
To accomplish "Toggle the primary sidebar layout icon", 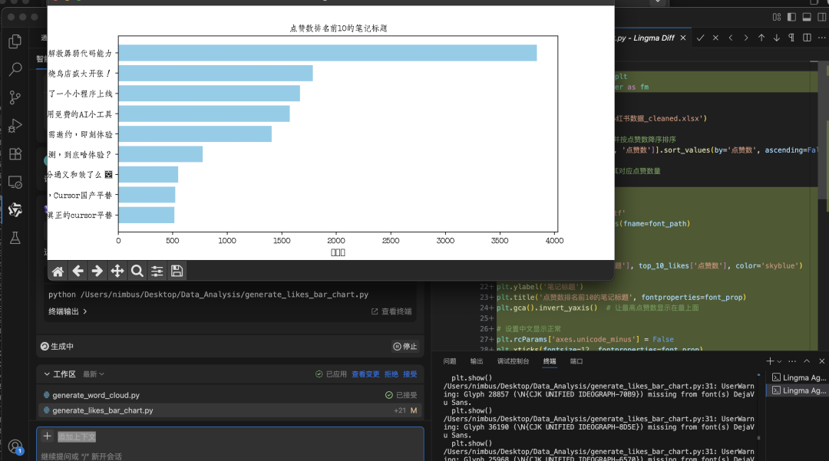I will click(x=790, y=17).
